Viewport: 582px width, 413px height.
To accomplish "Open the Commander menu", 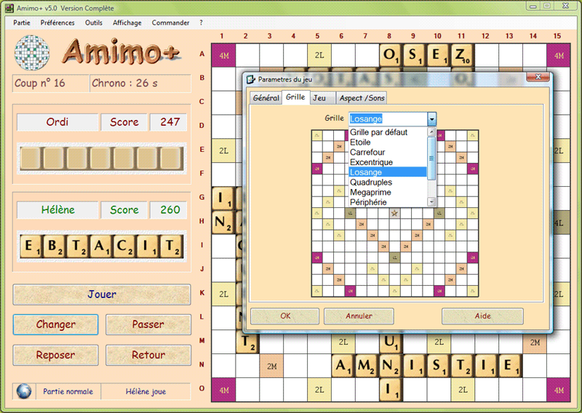I will [x=170, y=23].
